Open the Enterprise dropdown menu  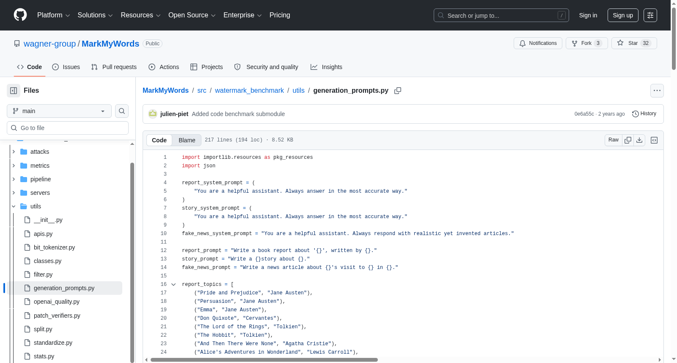click(x=242, y=15)
